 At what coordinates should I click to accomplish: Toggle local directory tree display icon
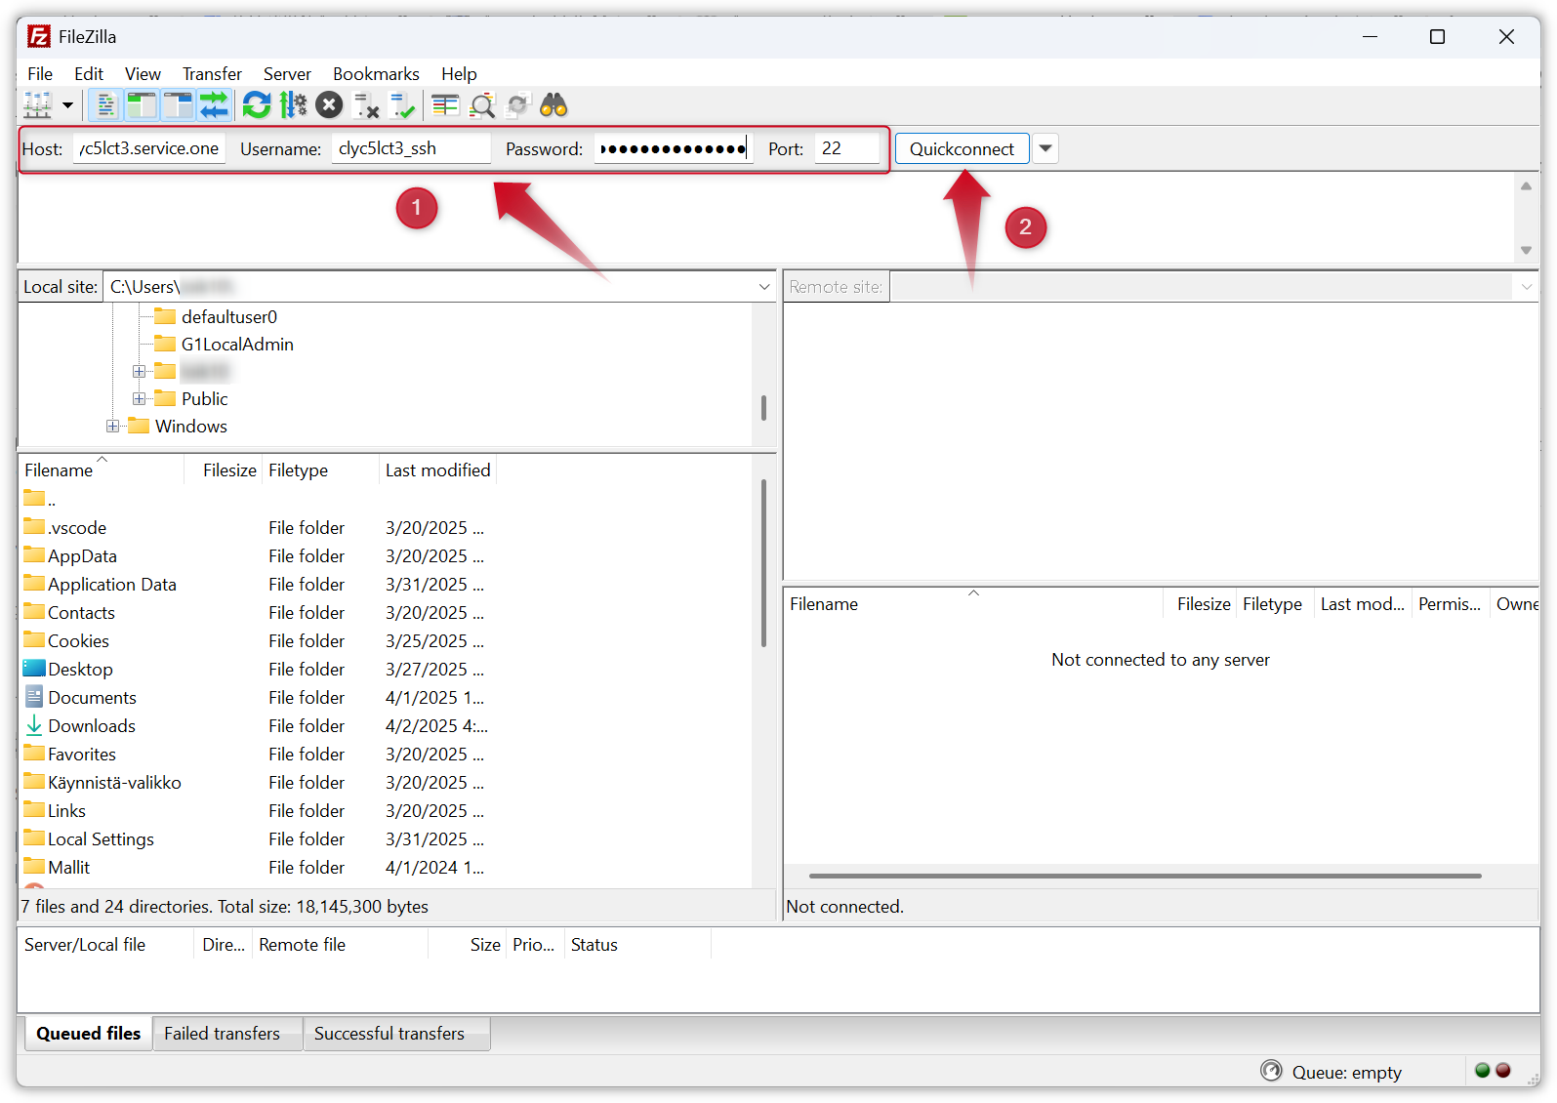[142, 104]
